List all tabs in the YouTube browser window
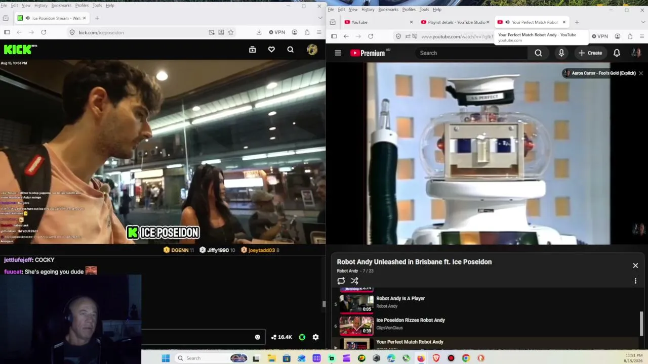Screen dimensions: 648x364 click(x=643, y=22)
